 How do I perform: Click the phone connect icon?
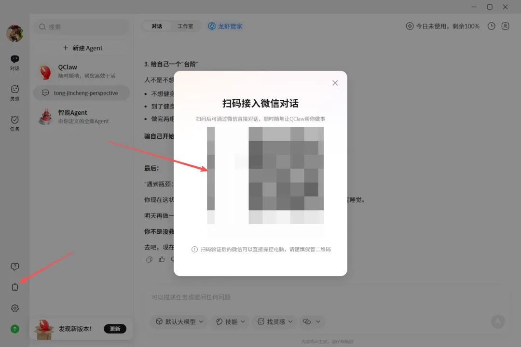(14, 287)
